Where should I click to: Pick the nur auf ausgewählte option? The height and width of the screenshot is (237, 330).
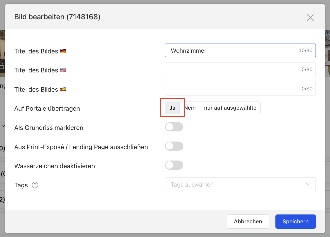[230, 108]
